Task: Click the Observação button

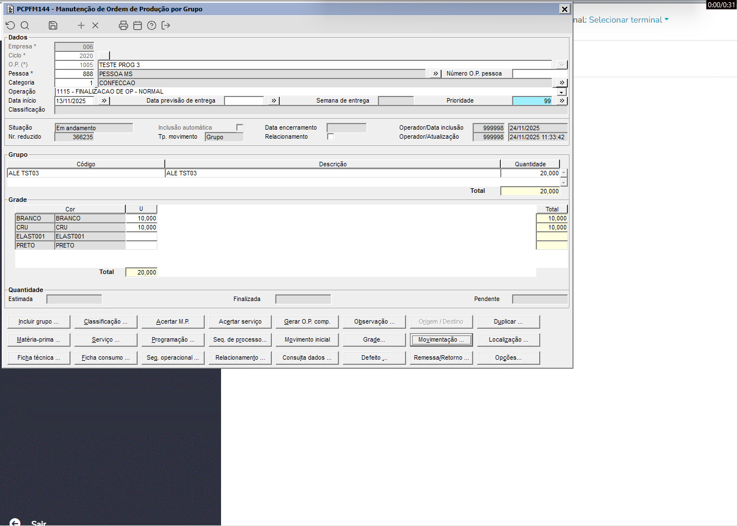Action: tap(374, 321)
